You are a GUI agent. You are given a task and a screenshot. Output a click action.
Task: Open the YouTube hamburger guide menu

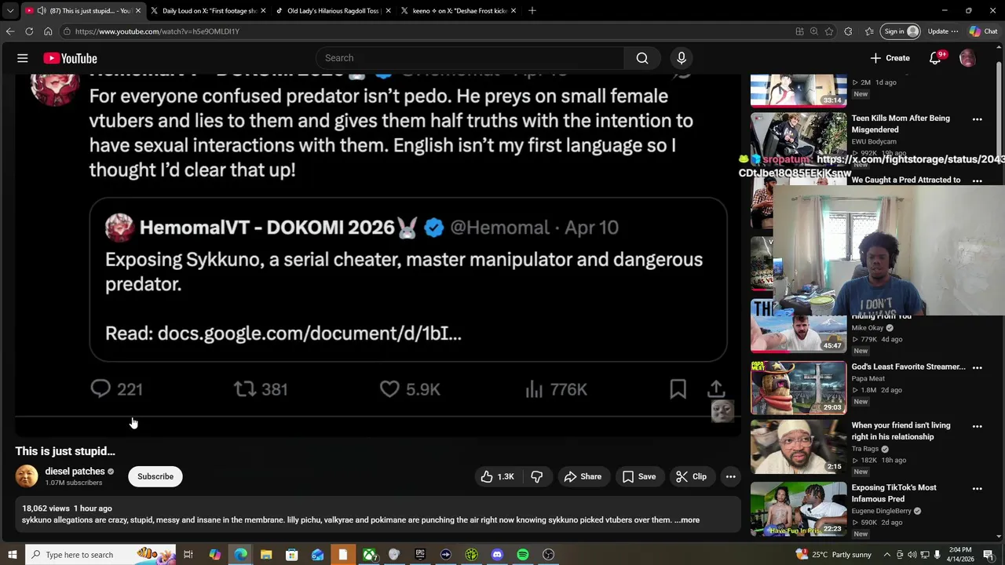23,58
